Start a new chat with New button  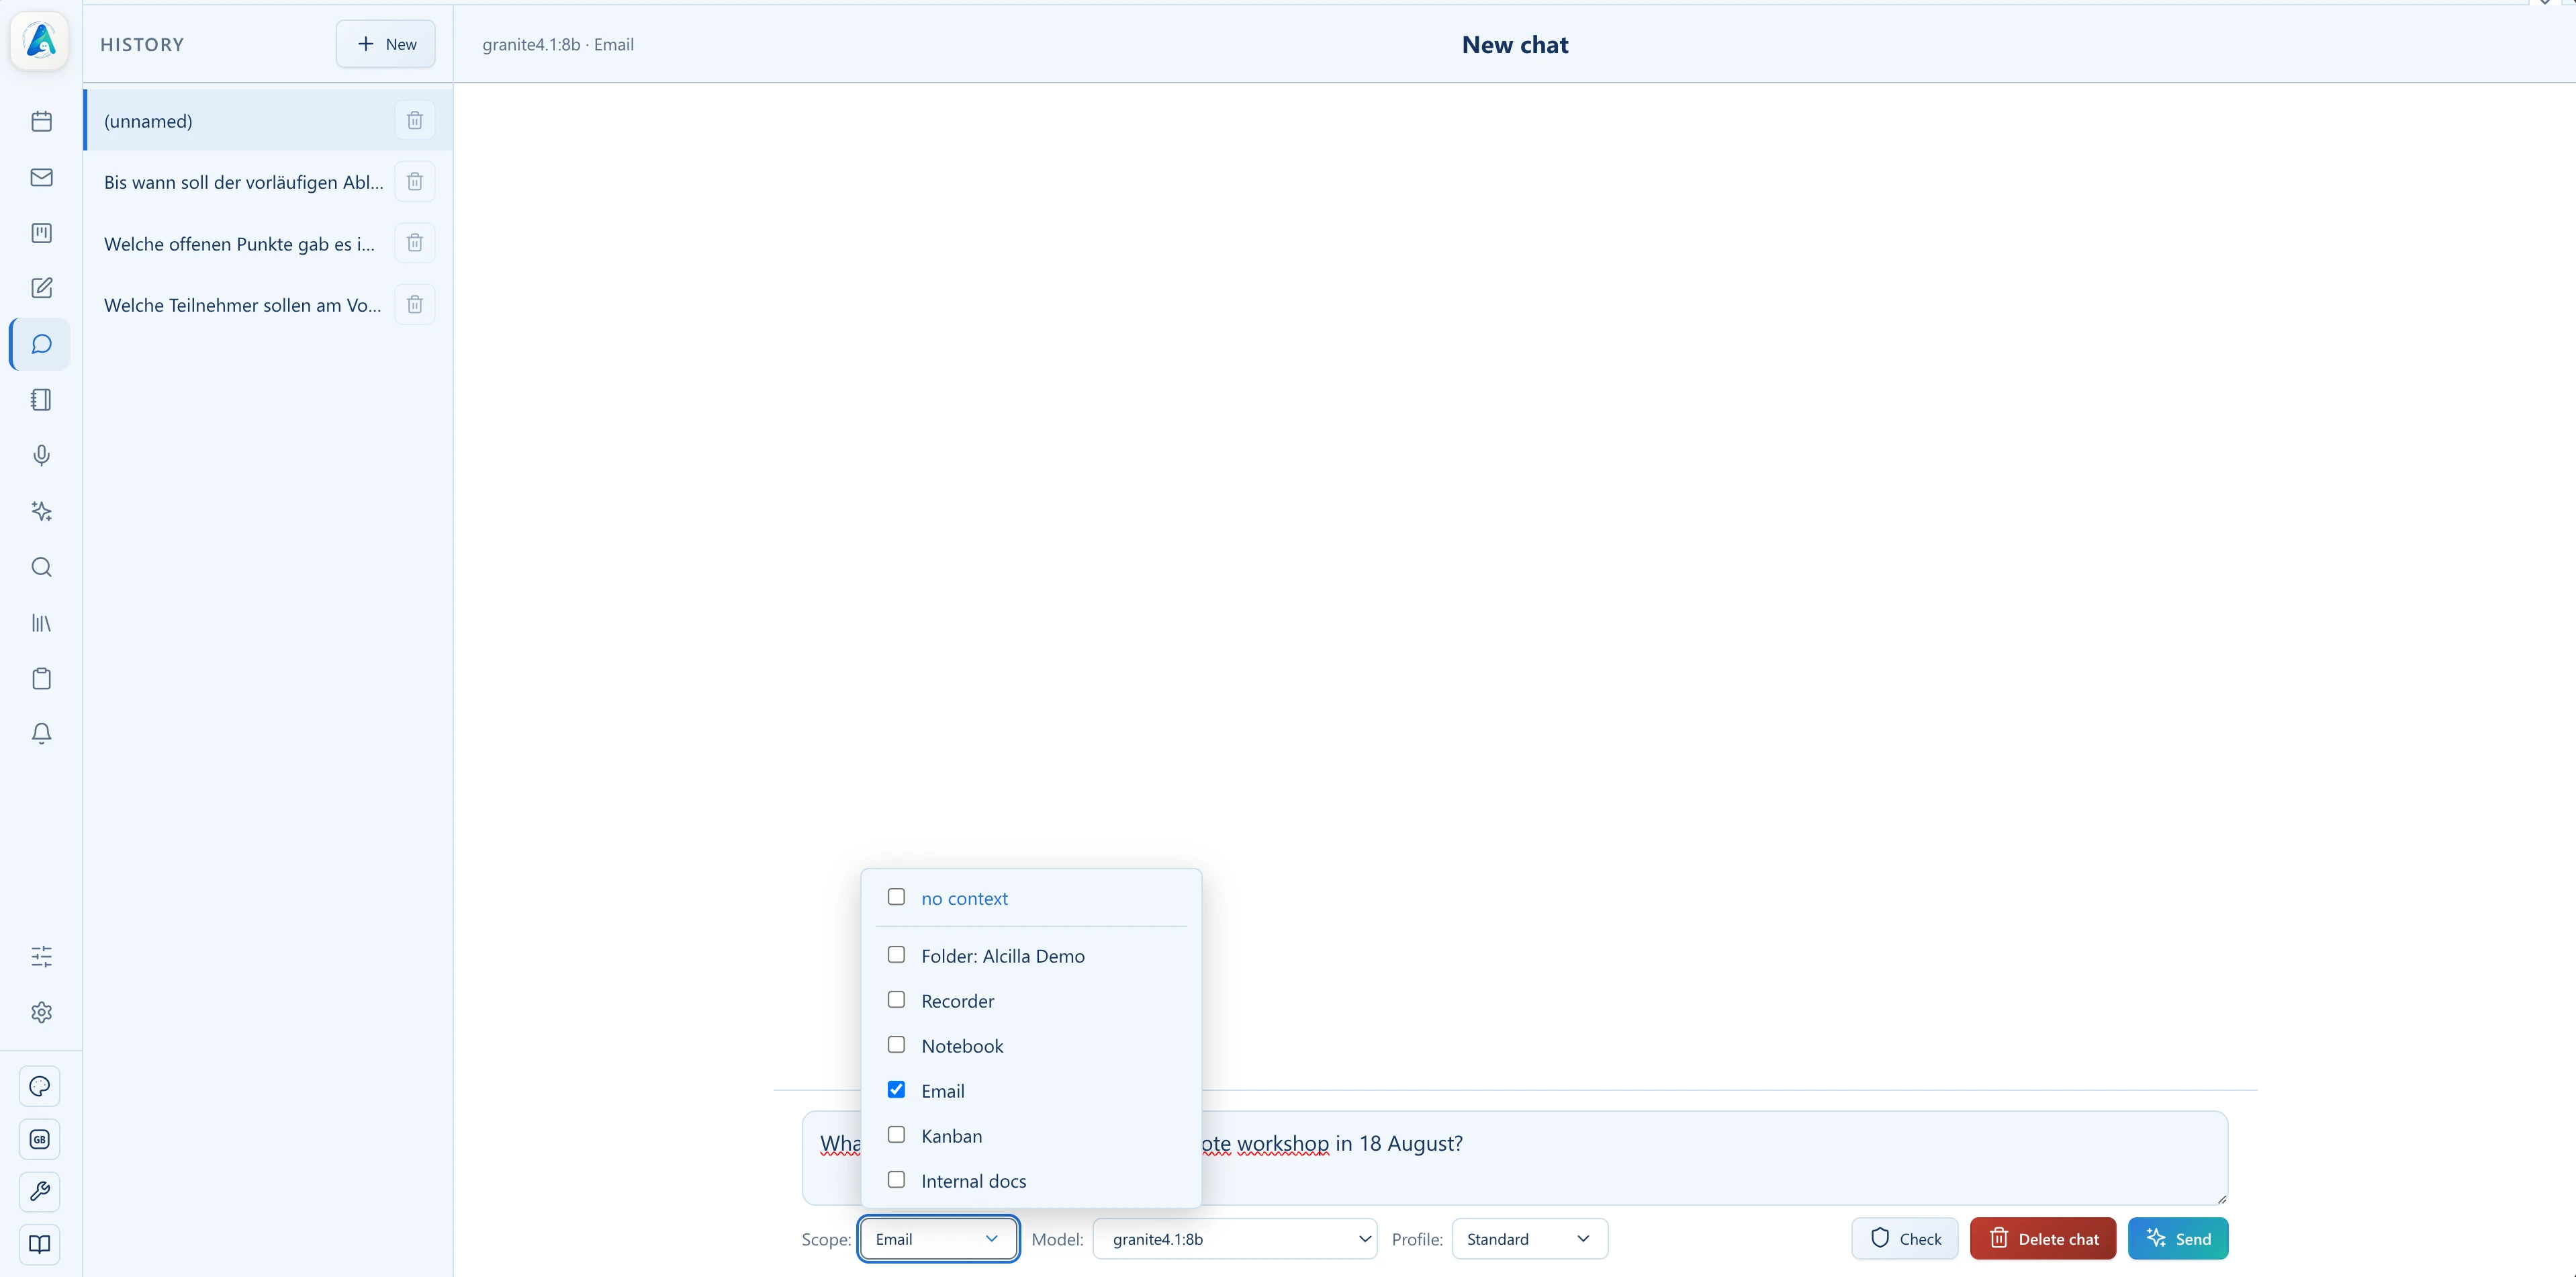click(x=386, y=44)
